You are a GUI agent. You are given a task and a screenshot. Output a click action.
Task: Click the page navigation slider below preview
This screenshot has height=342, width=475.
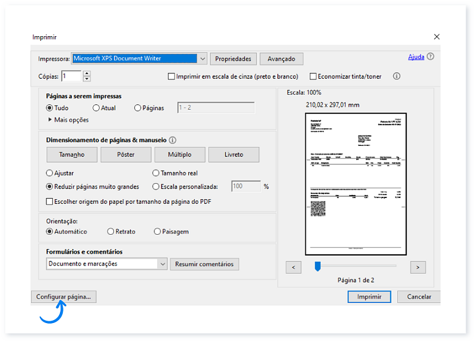click(318, 267)
